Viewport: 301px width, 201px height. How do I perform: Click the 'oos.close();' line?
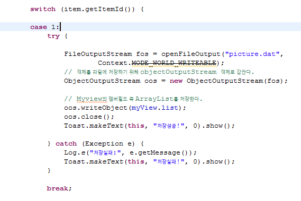[89, 117]
